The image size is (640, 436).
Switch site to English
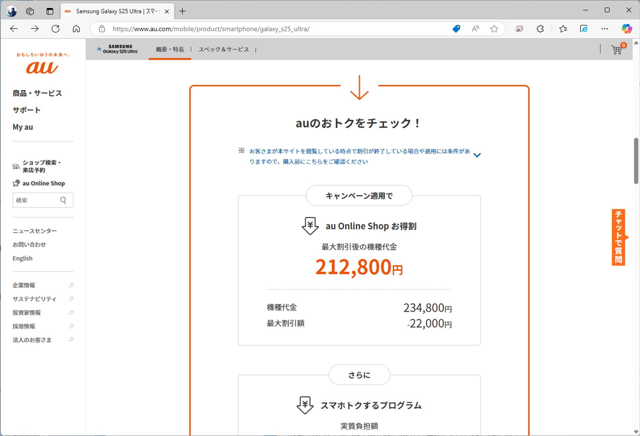(x=23, y=258)
